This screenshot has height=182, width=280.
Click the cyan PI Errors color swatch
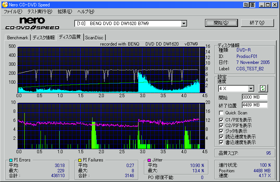point(10,160)
